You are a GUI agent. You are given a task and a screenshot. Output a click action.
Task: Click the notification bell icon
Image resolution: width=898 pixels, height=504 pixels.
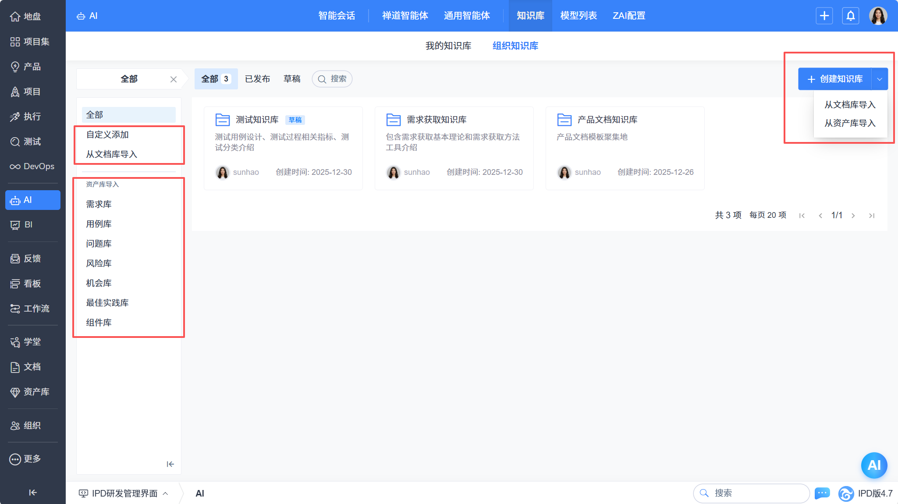point(850,16)
